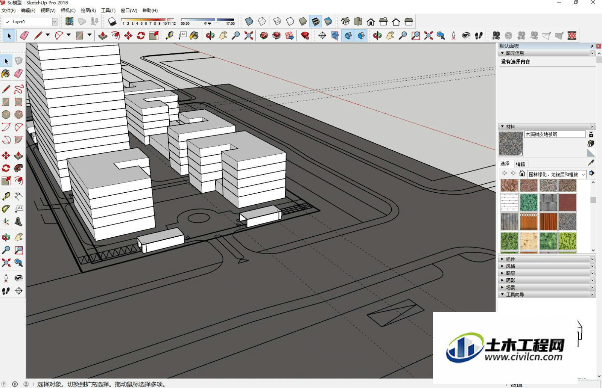
Task: Set paint to default material button
Action: click(x=591, y=152)
